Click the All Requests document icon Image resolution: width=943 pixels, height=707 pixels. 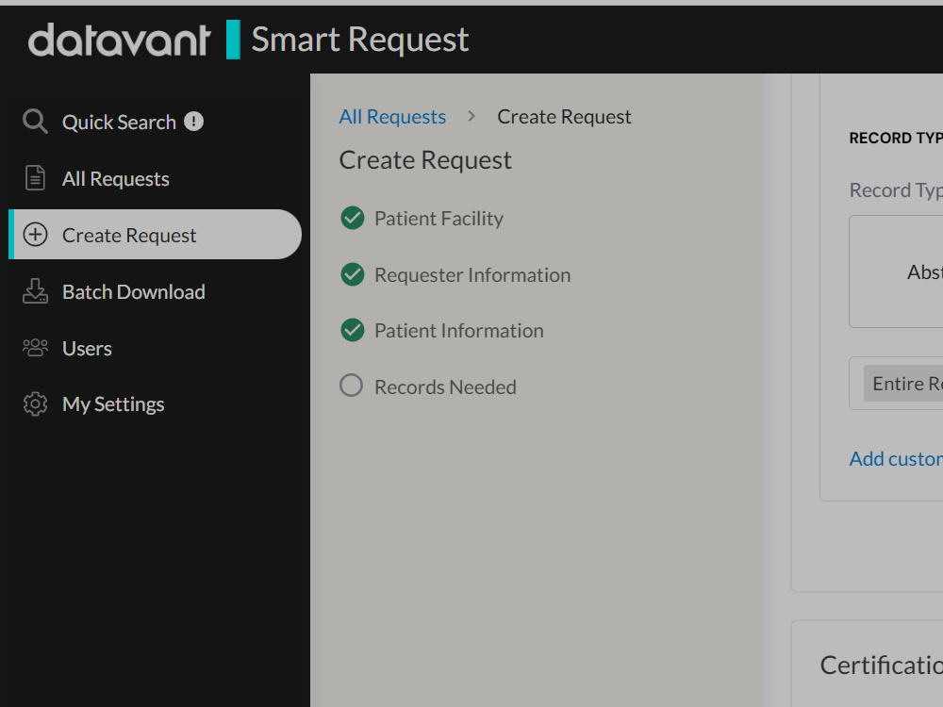35,178
